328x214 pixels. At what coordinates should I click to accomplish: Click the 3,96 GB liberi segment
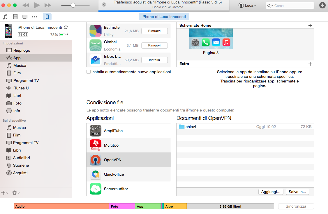pos(230,206)
